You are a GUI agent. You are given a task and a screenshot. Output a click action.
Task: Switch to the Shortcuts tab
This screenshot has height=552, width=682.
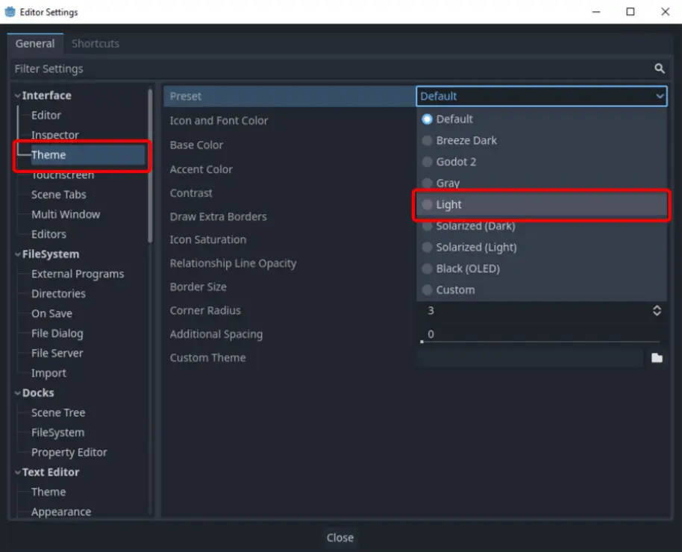point(95,43)
